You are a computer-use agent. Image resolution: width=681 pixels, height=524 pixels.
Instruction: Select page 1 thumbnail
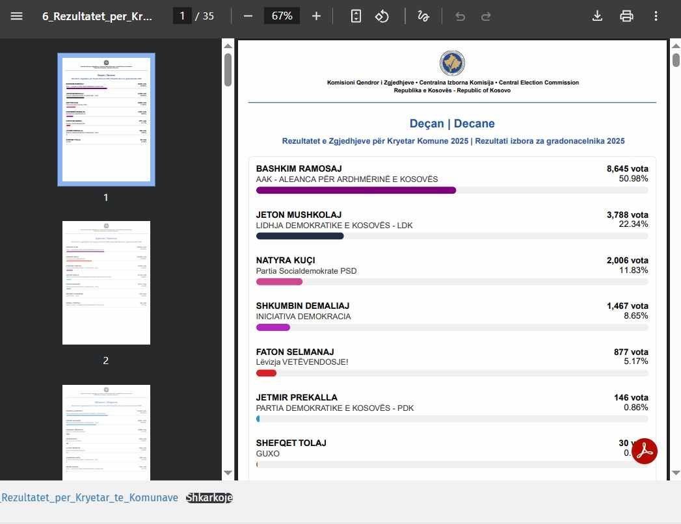(106, 120)
